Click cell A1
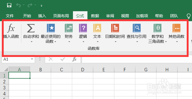 19,75
